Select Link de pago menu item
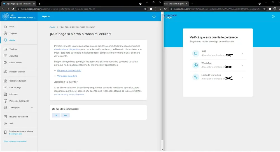The image size is (280, 152). coord(15,88)
